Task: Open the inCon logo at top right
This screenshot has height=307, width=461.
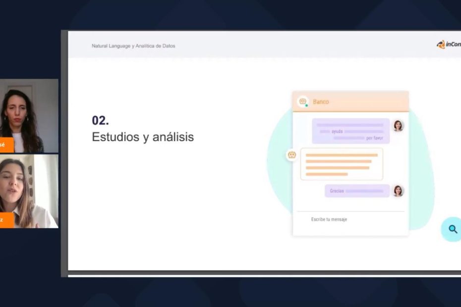Action: tap(449, 45)
